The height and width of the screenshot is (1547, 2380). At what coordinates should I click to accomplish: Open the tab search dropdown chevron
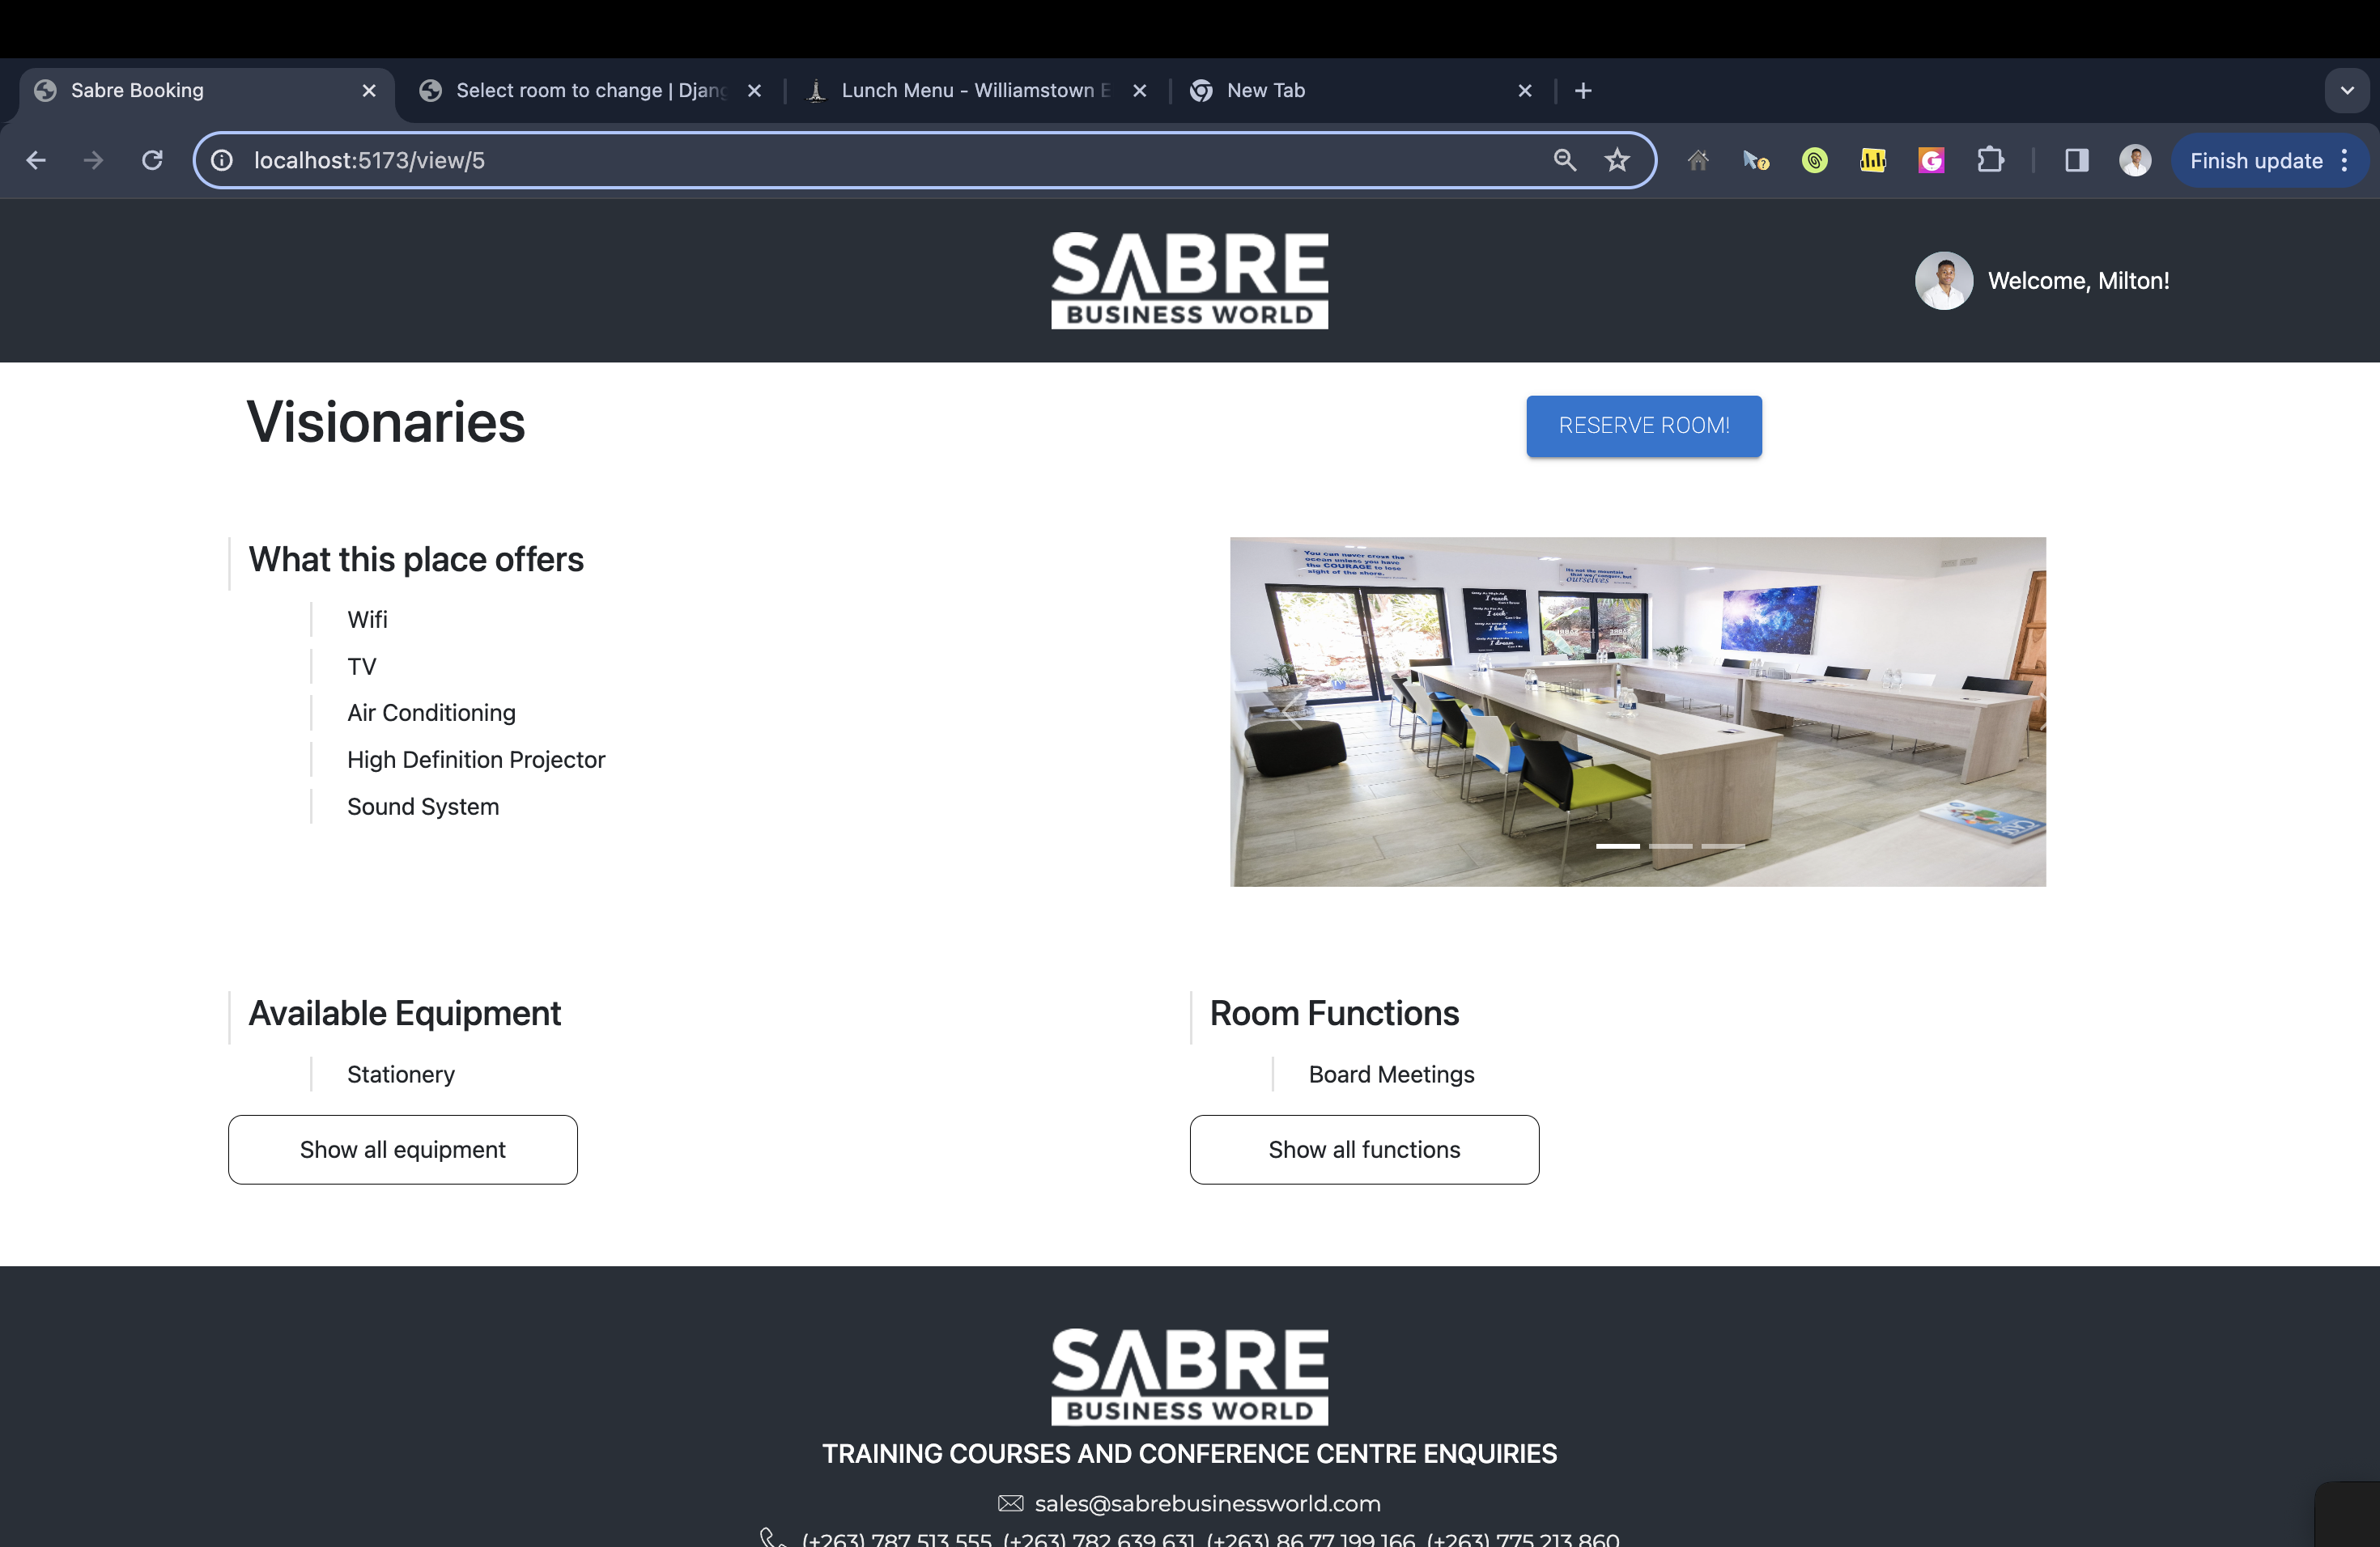[2346, 91]
